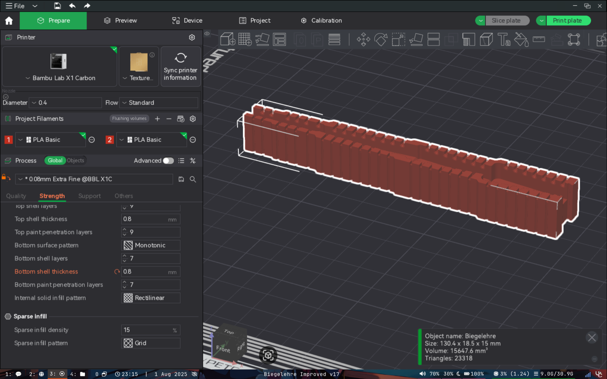
Task: Open the Slice plate dropdown arrow
Action: click(x=481, y=21)
